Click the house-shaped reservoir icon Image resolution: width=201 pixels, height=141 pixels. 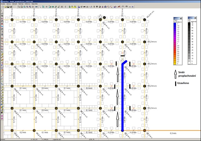[x=105, y=7]
